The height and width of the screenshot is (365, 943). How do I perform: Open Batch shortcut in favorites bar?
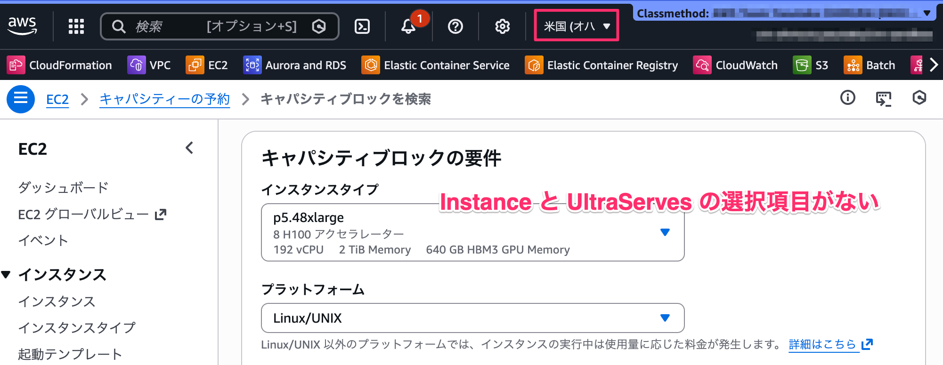(870, 65)
